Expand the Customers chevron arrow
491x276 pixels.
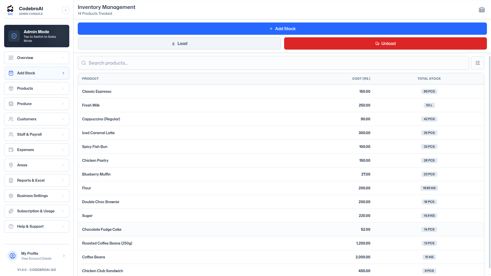[63, 119]
